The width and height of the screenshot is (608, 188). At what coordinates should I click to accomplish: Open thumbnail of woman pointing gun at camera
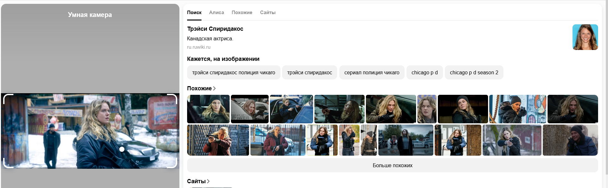(x=512, y=140)
